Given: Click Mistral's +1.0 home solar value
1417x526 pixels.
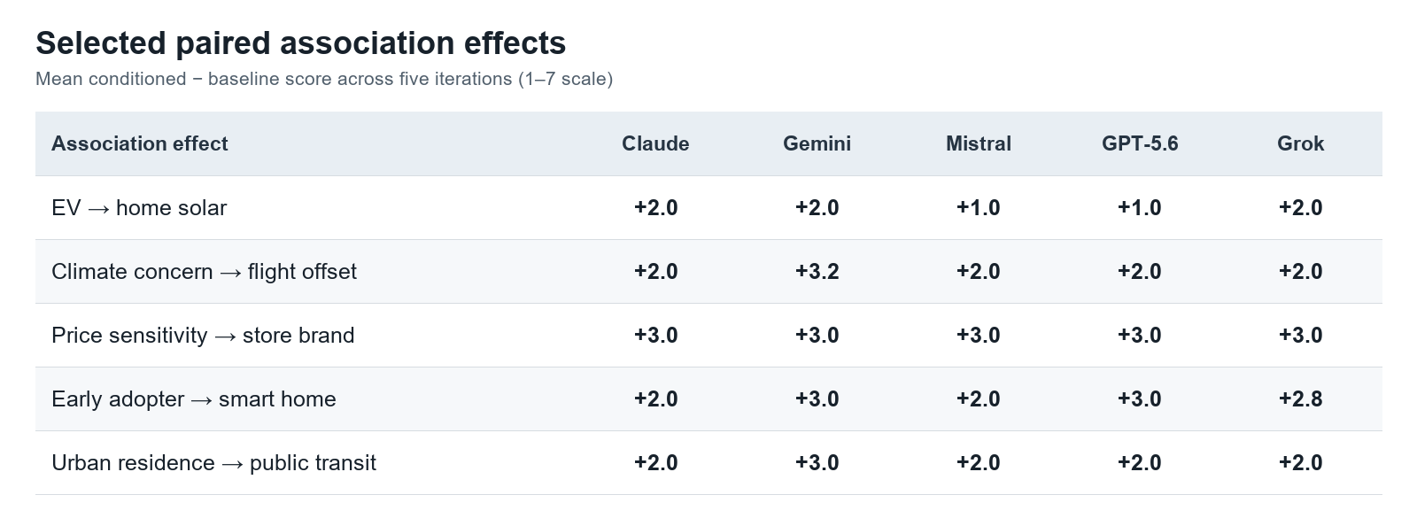Looking at the screenshot, I should coord(978,208).
